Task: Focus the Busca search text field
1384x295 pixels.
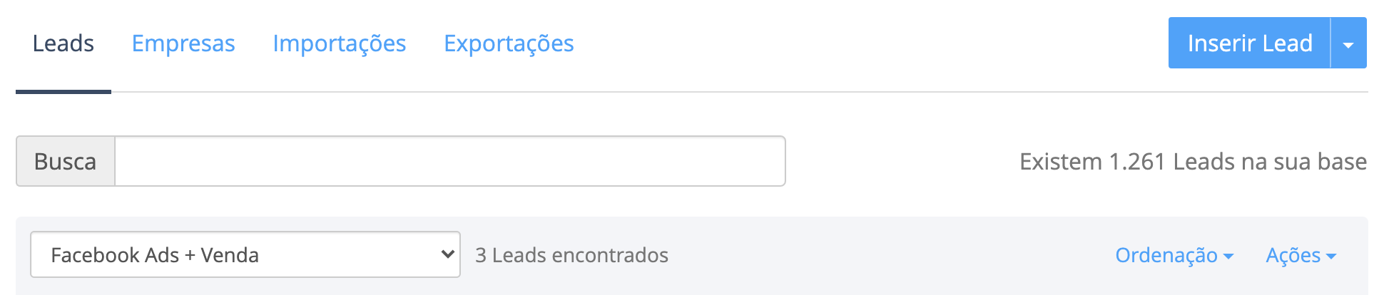Action: point(450,161)
